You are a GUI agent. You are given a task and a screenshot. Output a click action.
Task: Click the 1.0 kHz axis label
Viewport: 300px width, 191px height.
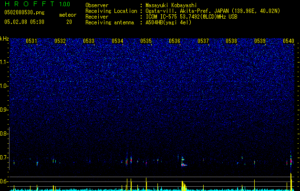(x=4, y=86)
